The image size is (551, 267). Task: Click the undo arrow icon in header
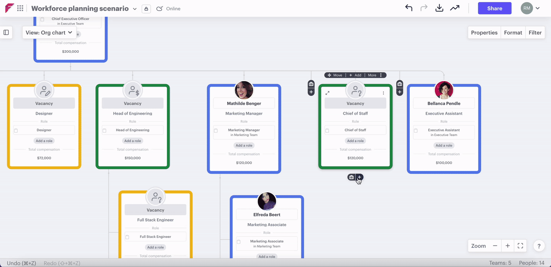point(409,8)
